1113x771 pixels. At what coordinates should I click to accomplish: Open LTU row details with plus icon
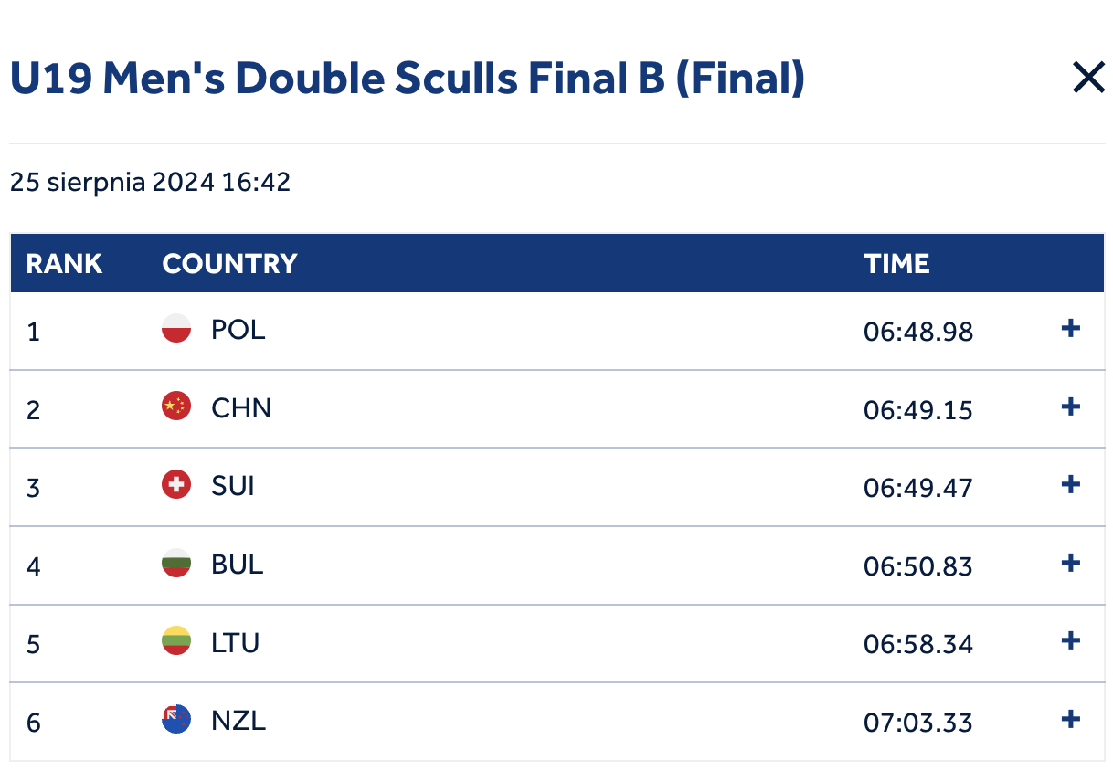1071,640
